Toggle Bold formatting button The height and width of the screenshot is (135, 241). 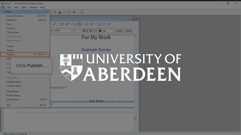[84, 31]
